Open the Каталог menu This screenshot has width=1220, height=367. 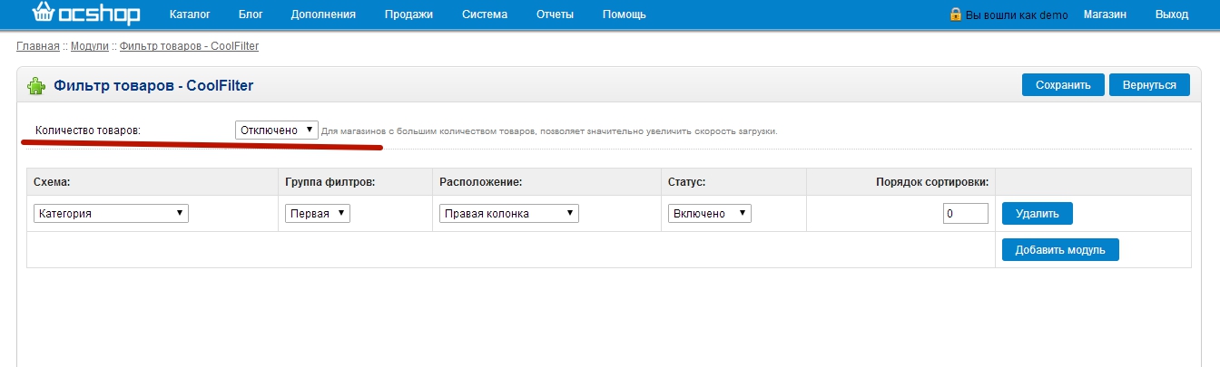(190, 14)
